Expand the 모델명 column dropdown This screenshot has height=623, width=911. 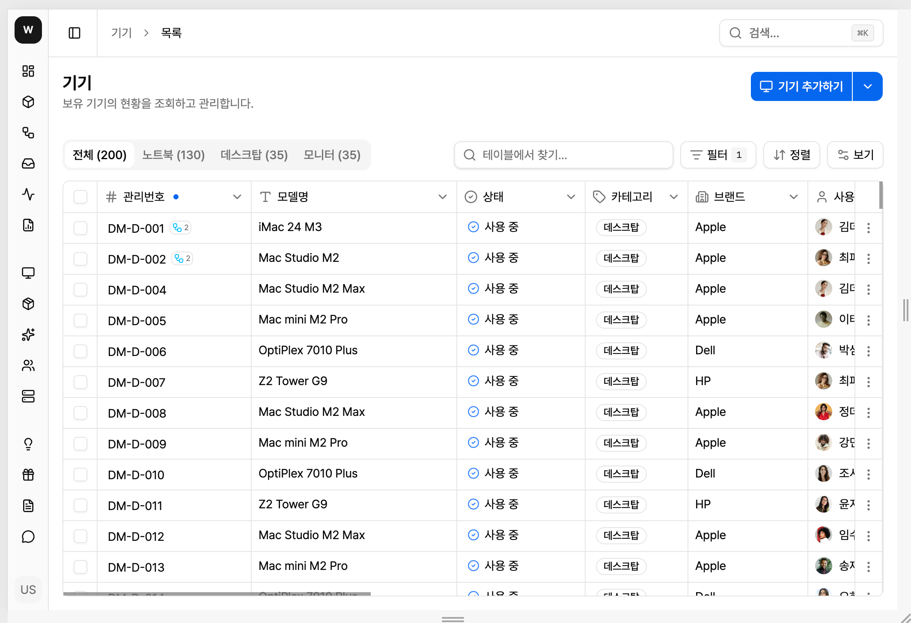click(443, 197)
